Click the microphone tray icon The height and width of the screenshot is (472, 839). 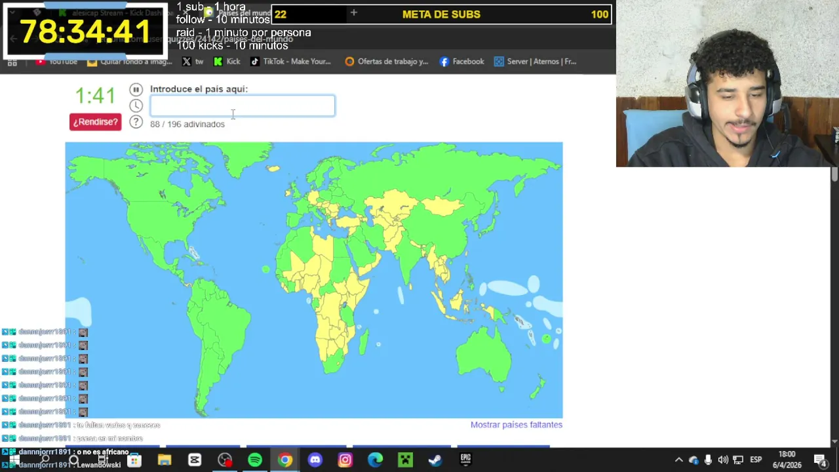(x=709, y=460)
